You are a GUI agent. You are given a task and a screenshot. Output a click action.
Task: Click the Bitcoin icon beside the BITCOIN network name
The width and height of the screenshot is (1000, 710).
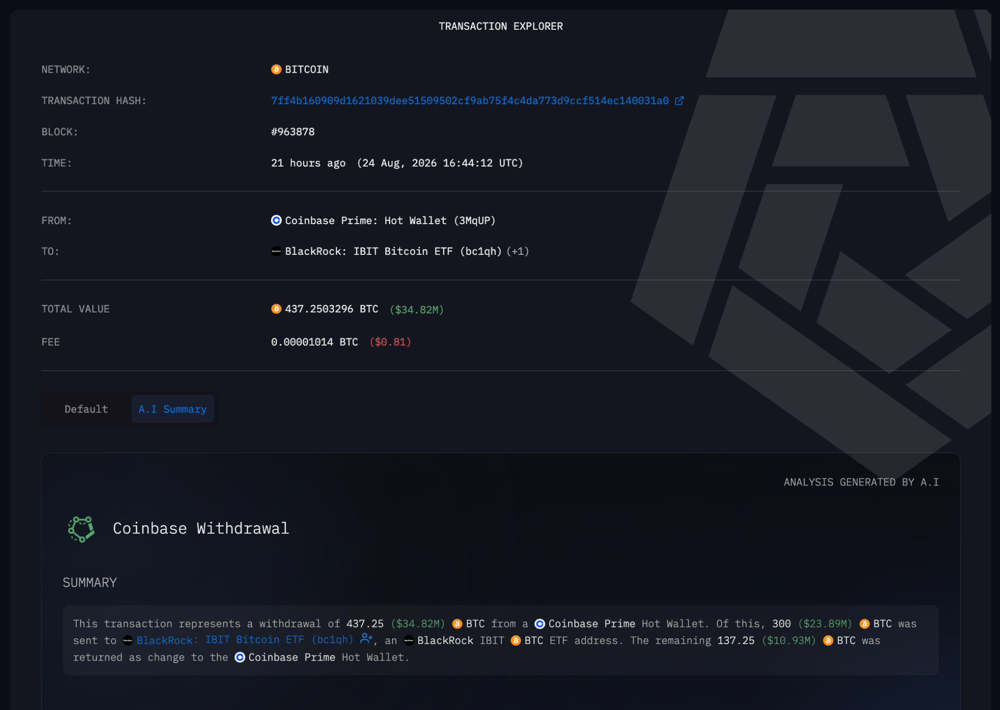tap(276, 69)
